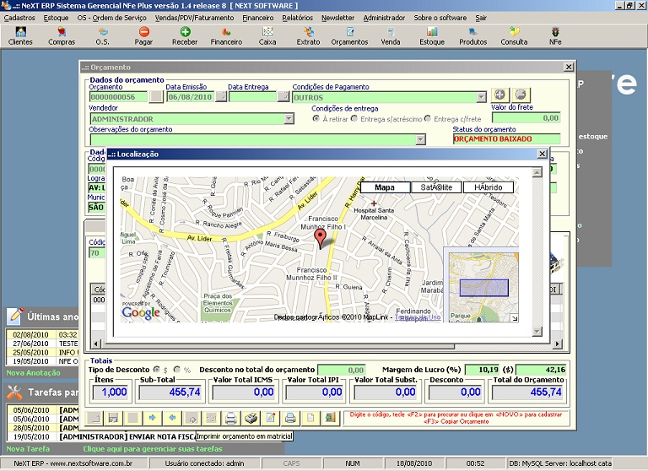Image resolution: width=648 pixels, height=471 pixels.
Task: Open the Estoque toolbar icon
Action: [x=432, y=36]
